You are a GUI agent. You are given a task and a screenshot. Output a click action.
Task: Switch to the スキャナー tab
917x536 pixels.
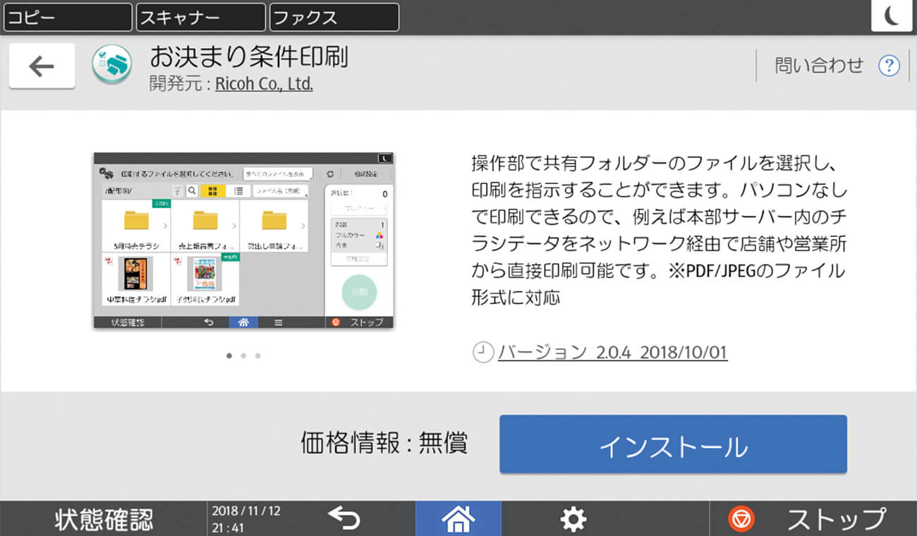pos(200,17)
